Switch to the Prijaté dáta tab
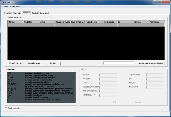171x117 pixels. click(x=17, y=13)
